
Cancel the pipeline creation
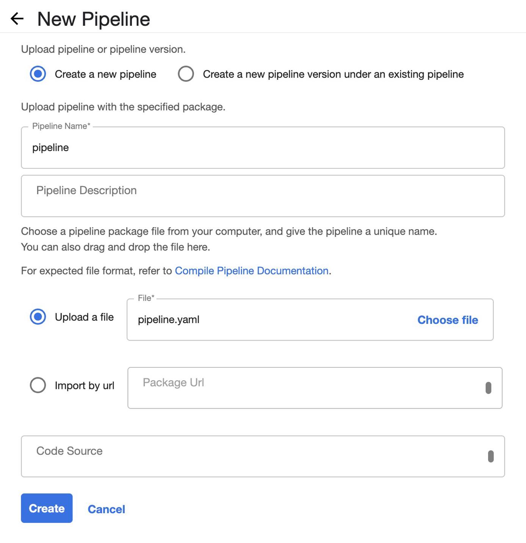[x=106, y=509]
